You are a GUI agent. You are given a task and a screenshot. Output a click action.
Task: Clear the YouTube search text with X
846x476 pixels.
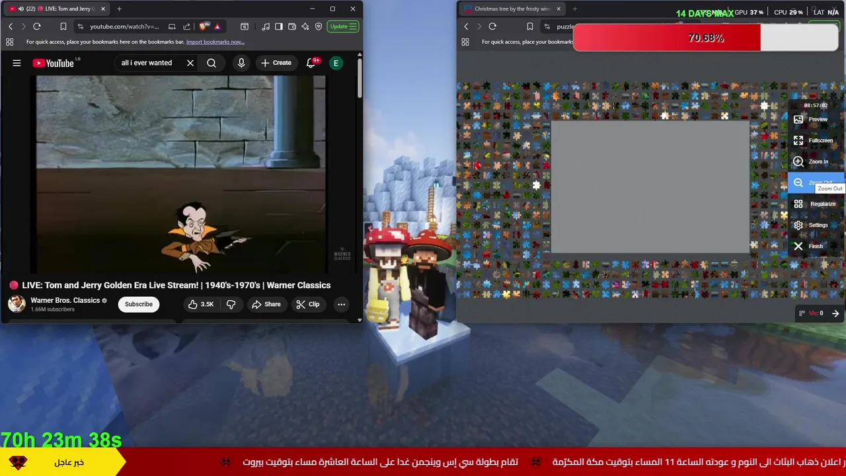tap(190, 63)
